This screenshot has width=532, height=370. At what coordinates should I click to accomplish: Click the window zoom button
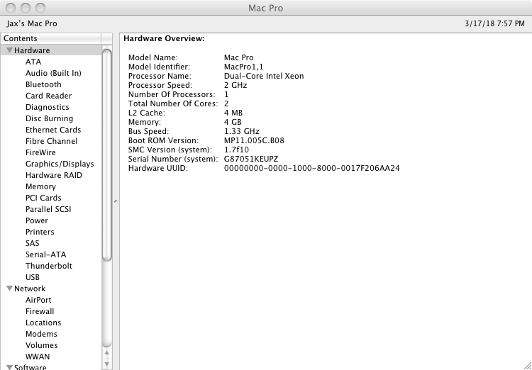tap(40, 8)
